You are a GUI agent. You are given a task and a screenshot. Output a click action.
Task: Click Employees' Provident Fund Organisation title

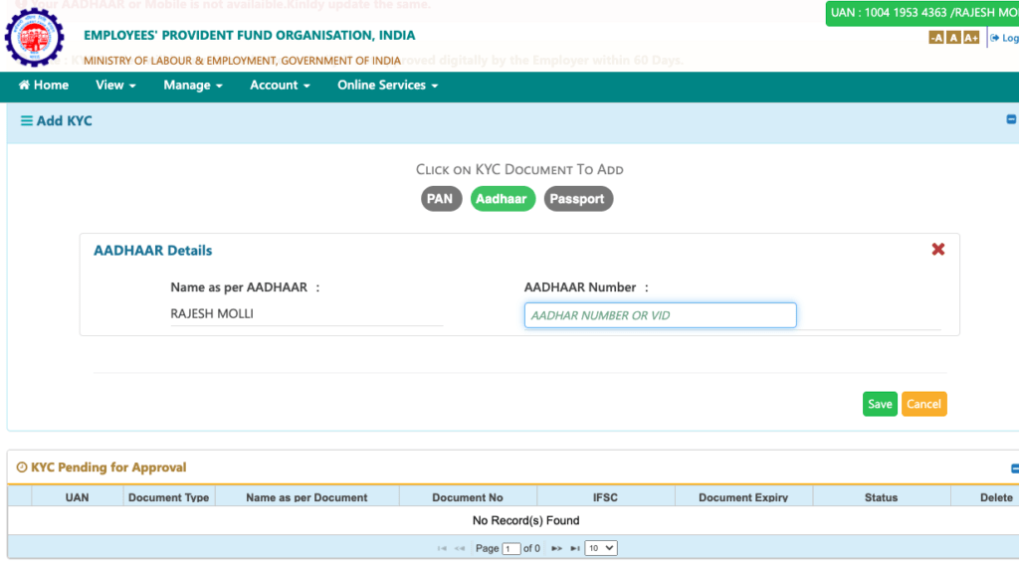tap(250, 35)
